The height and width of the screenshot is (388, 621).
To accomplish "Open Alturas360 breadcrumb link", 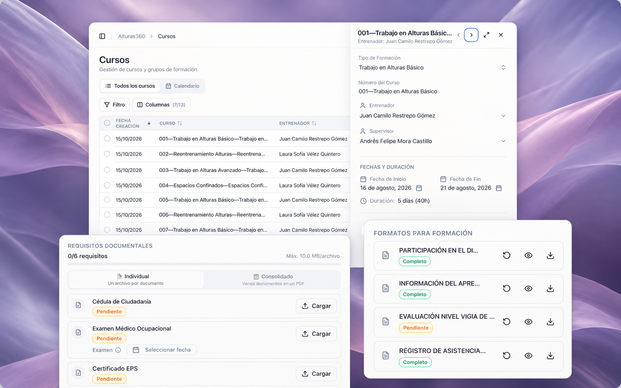I will (132, 36).
